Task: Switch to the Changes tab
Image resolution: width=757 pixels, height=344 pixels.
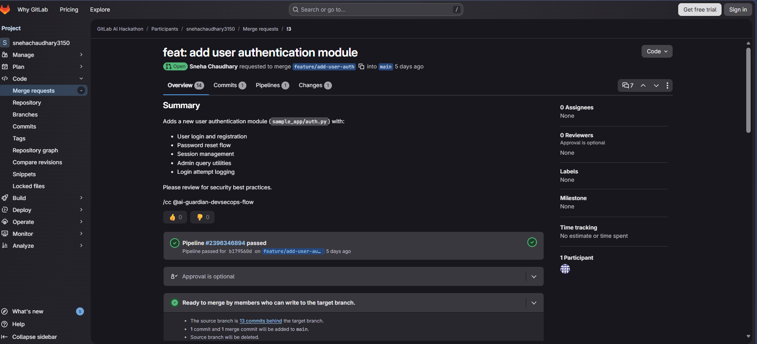Action: tap(315, 85)
